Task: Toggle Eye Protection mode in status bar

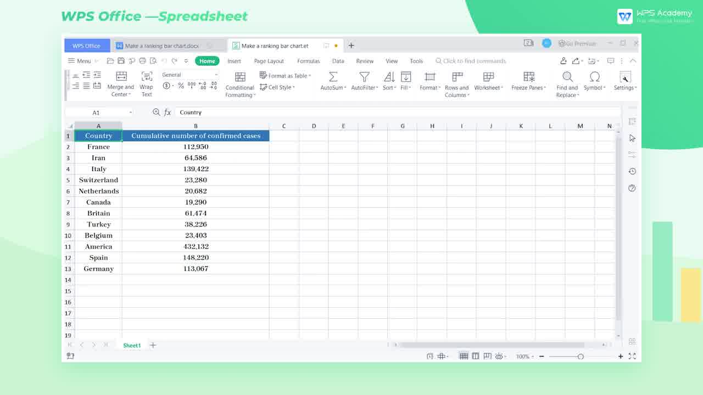Action: tap(499, 356)
